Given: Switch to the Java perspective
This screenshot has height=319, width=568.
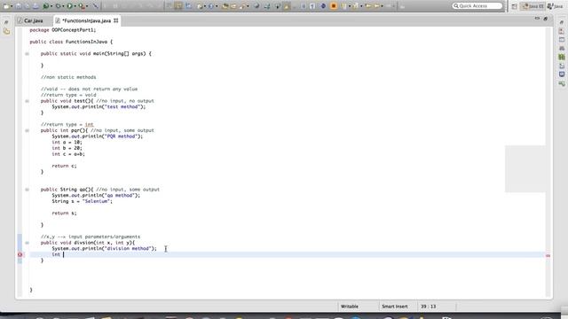Looking at the screenshot, I should (556, 6).
